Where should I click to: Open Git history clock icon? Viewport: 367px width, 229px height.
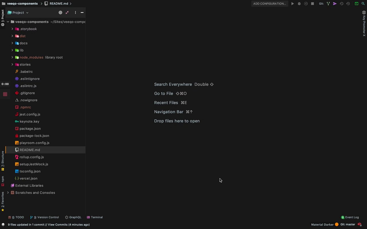click(341, 4)
